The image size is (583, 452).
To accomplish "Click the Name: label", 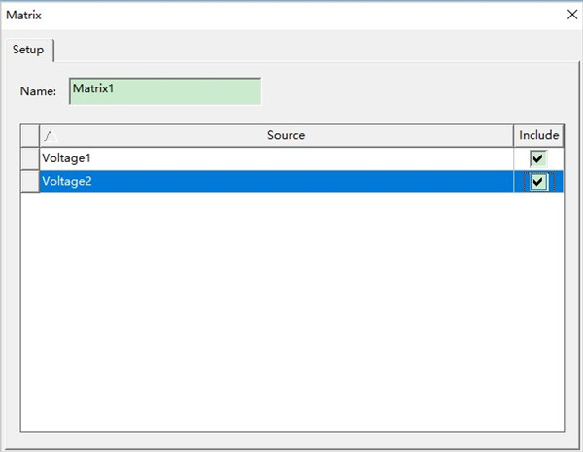I will coord(38,91).
